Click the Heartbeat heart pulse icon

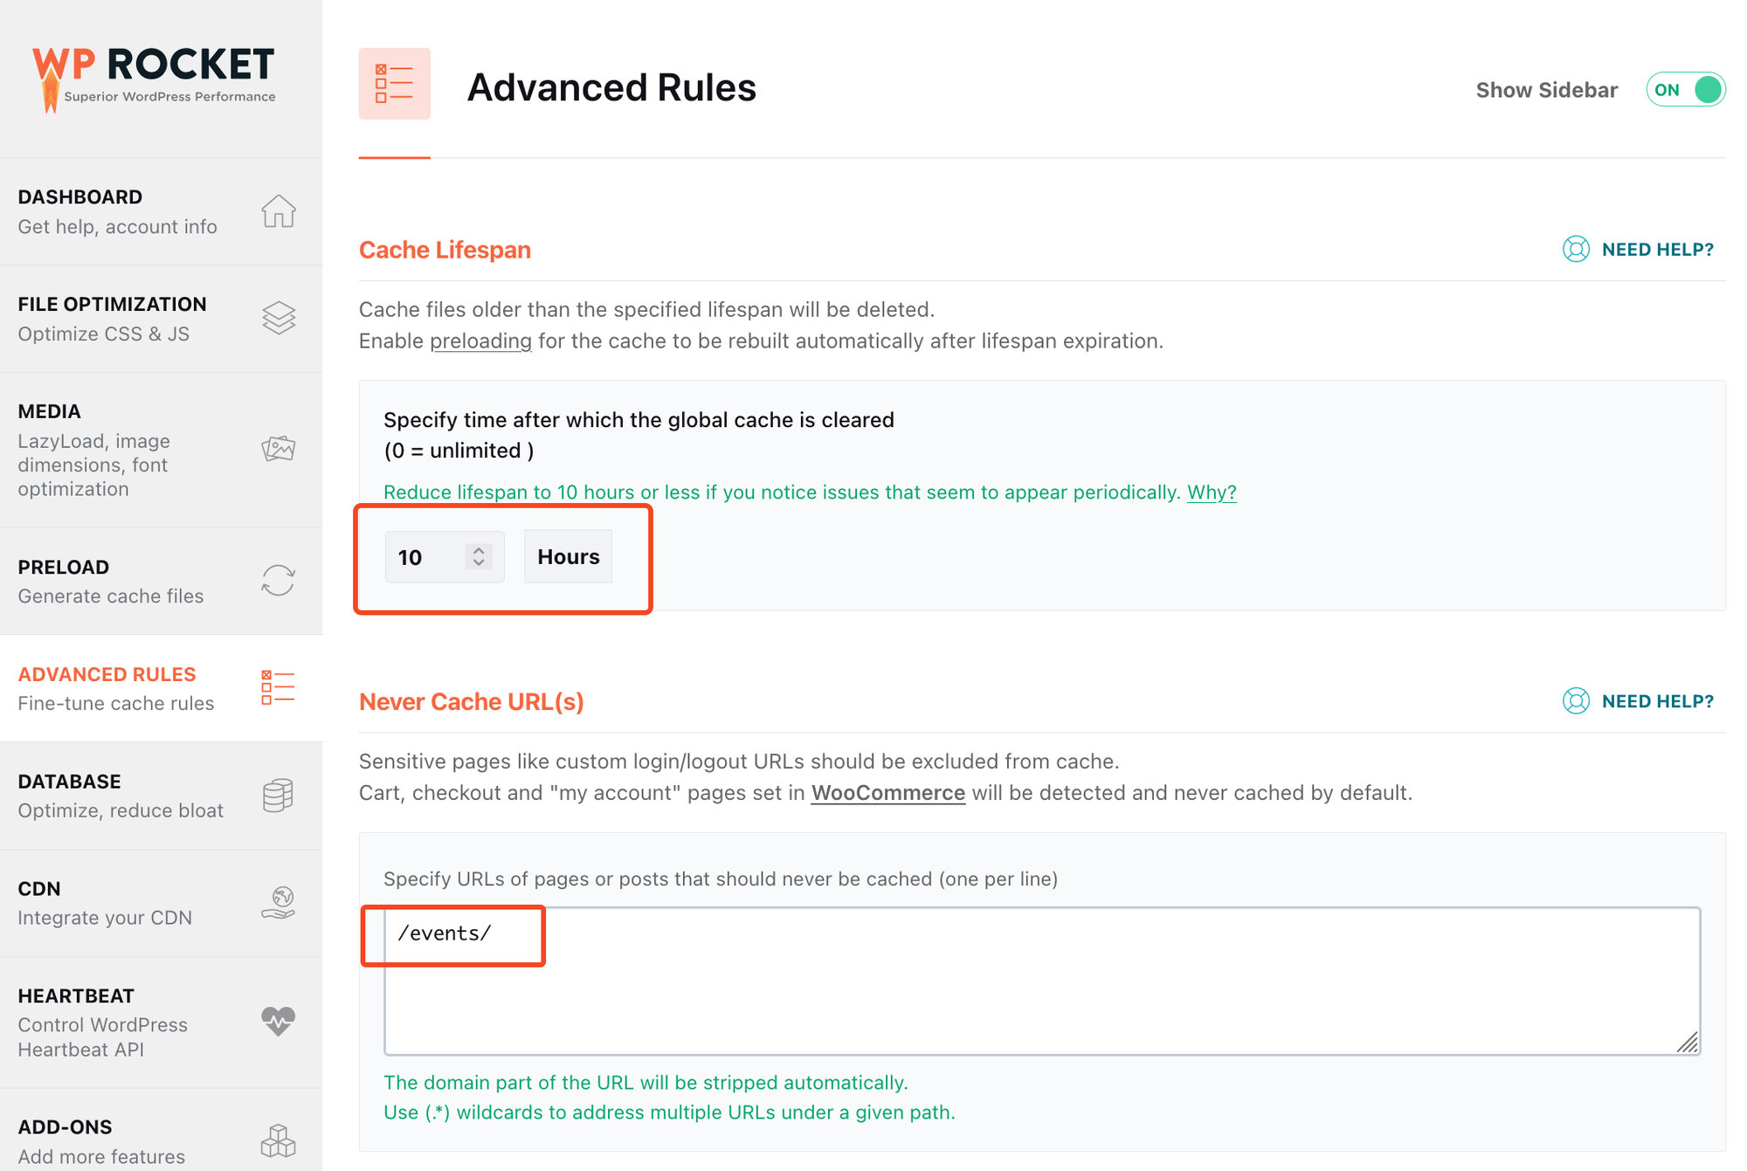click(x=279, y=1021)
